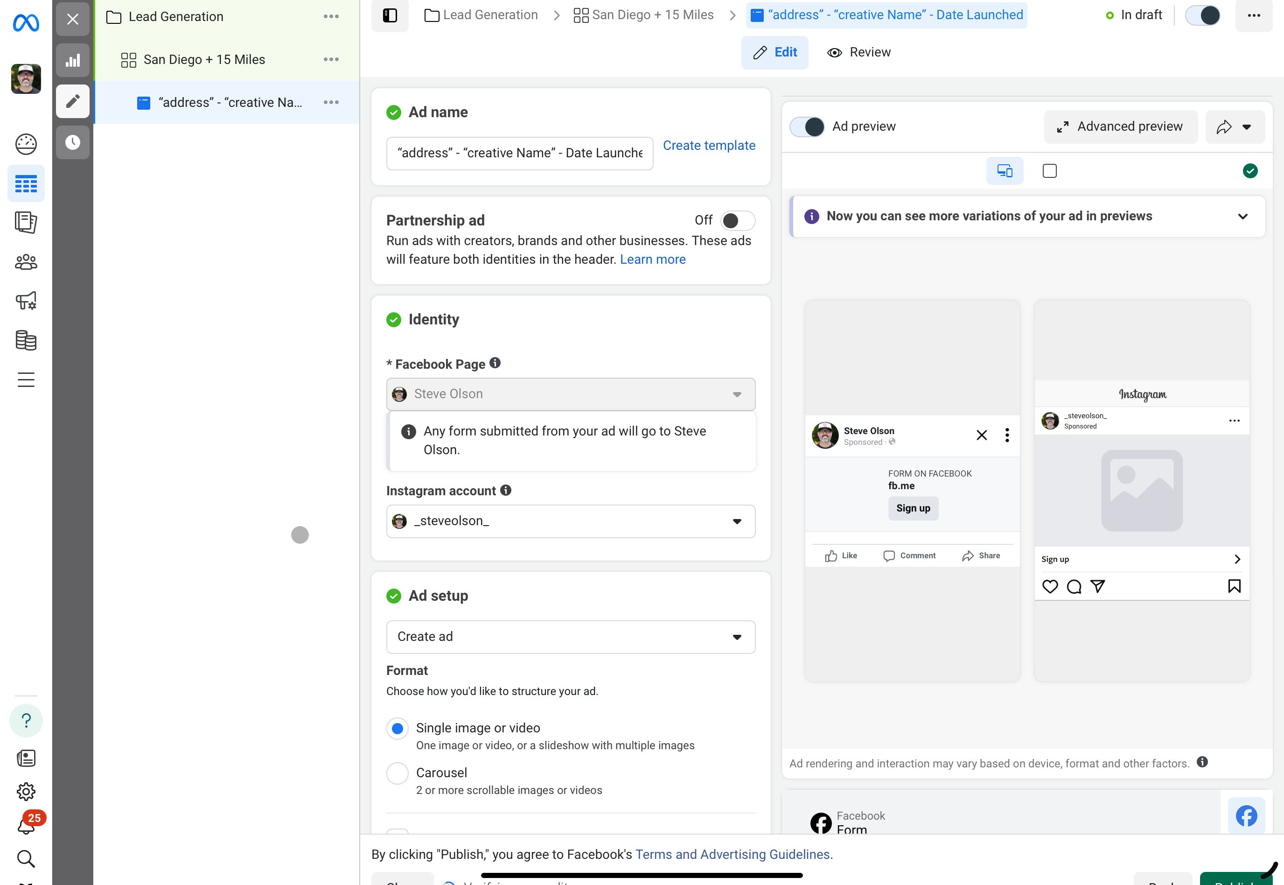1284x885 pixels.
Task: Open notifications bell with 25 badge
Action: [x=26, y=826]
